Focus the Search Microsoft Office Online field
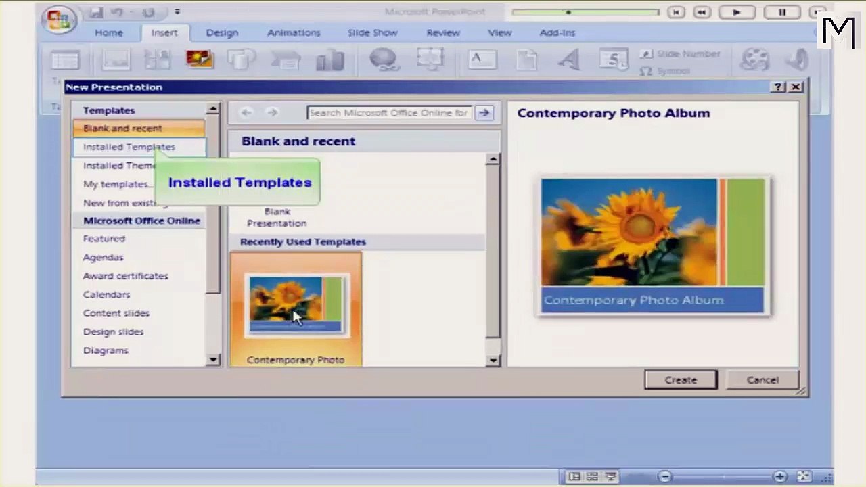Image resolution: width=866 pixels, height=487 pixels. (x=389, y=112)
